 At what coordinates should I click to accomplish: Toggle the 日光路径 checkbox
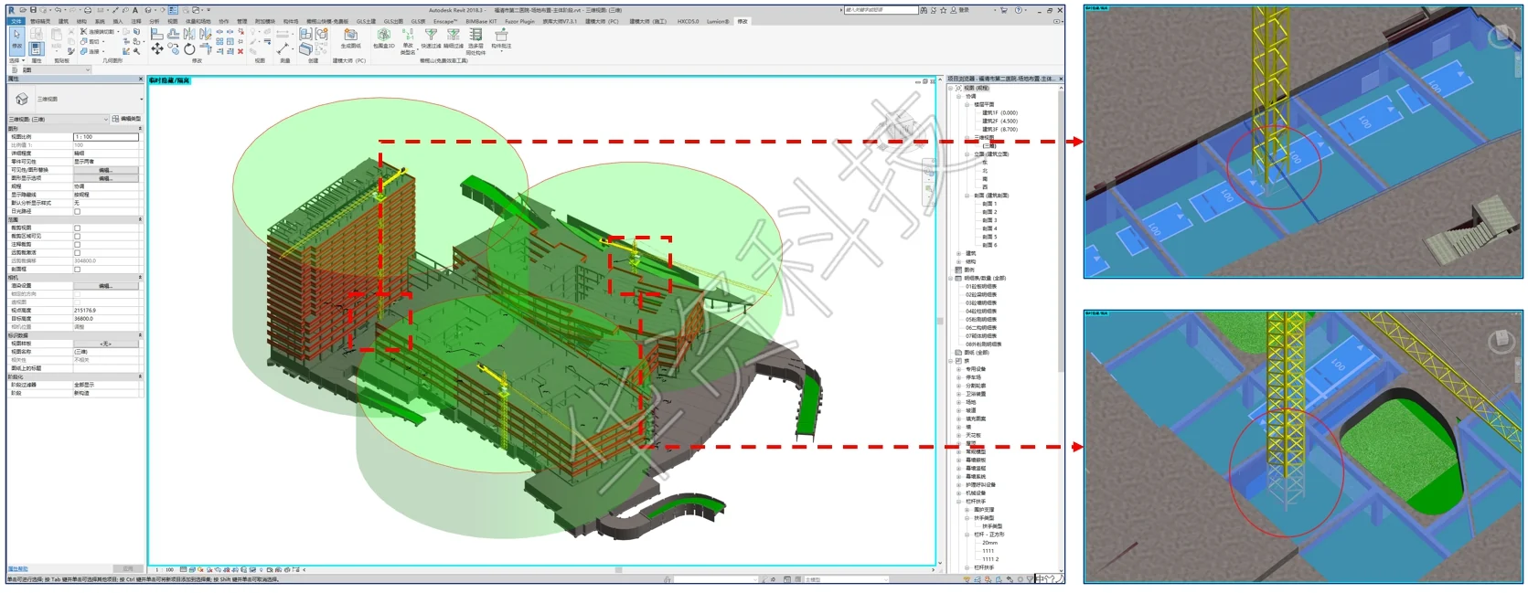click(77, 211)
